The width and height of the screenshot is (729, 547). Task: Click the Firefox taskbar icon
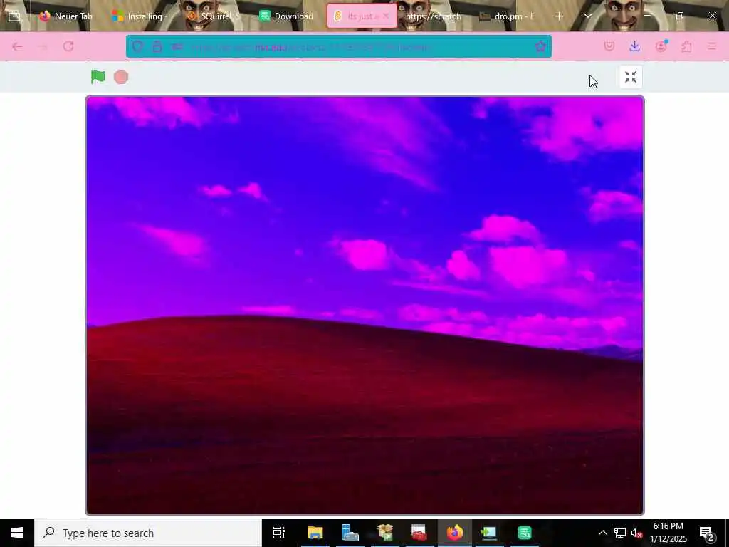coord(455,533)
